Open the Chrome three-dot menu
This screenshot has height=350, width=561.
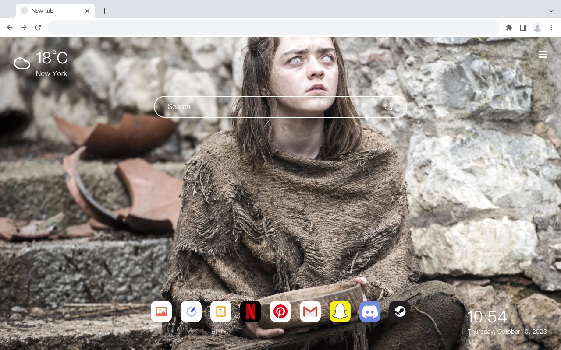click(551, 28)
